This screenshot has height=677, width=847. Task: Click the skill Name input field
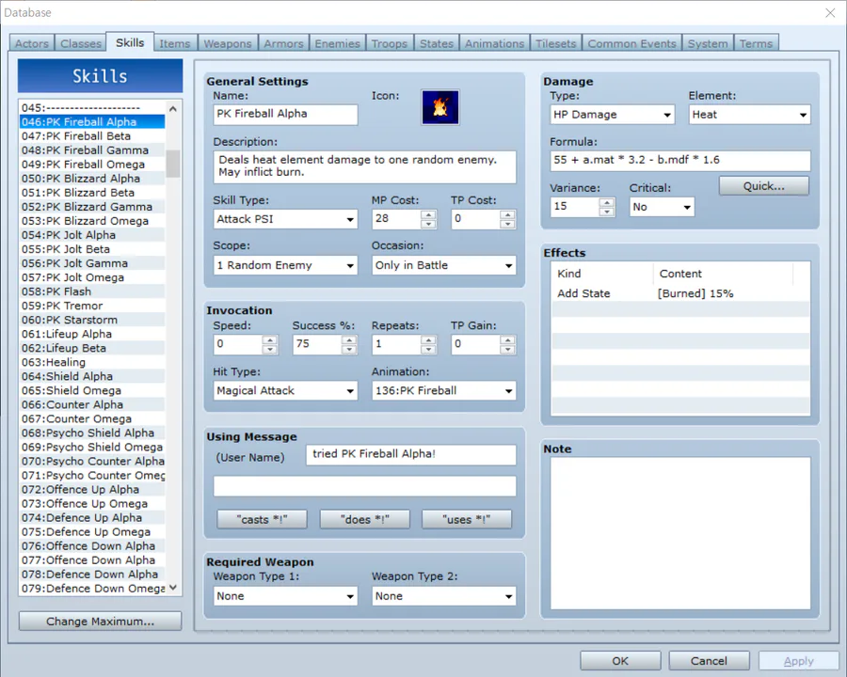point(285,115)
